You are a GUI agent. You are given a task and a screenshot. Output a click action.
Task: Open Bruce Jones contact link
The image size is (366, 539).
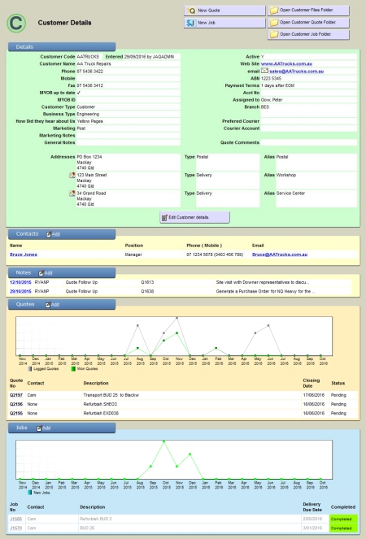coord(24,254)
